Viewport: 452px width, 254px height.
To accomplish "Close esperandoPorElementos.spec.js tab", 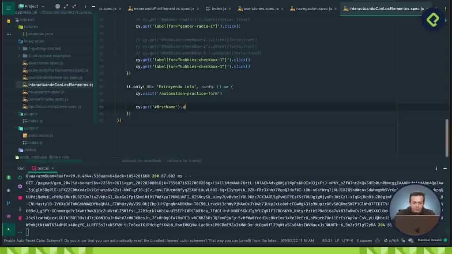I will coord(198,9).
